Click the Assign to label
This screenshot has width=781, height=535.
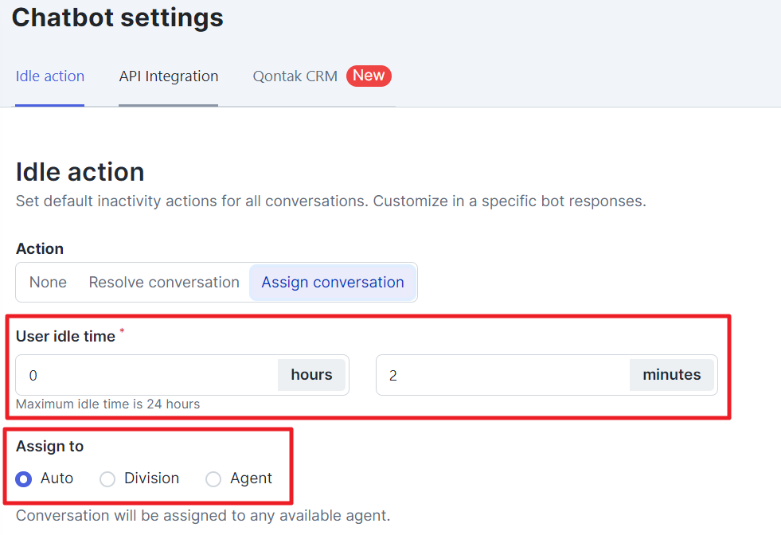pyautogui.click(x=50, y=447)
